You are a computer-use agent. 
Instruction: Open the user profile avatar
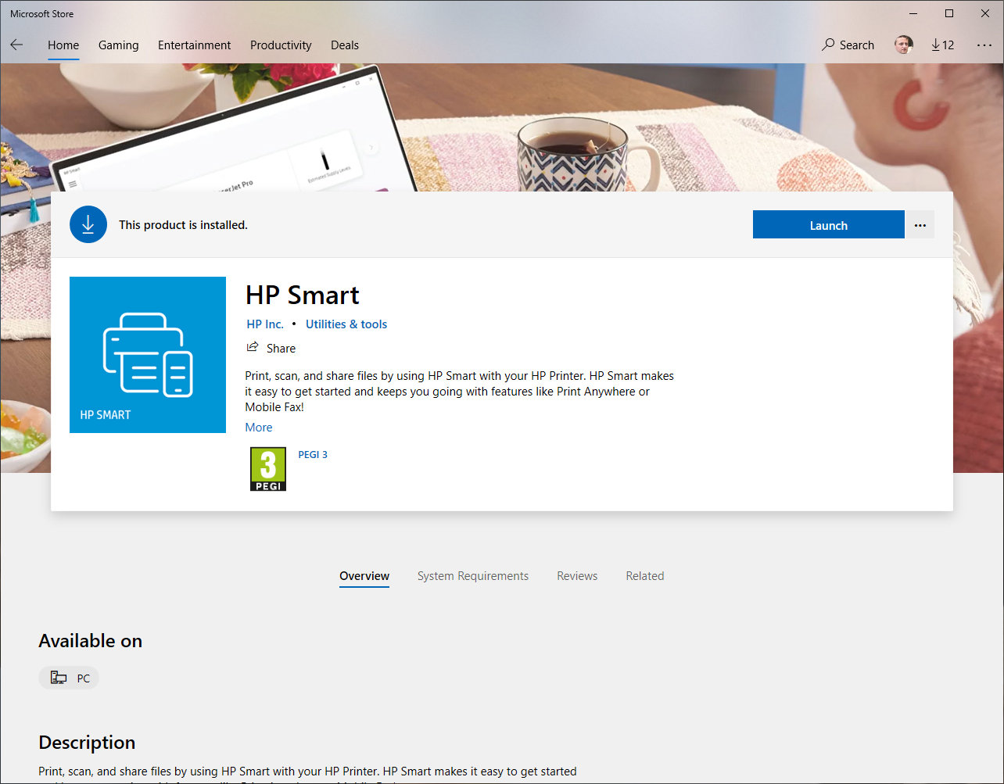904,45
